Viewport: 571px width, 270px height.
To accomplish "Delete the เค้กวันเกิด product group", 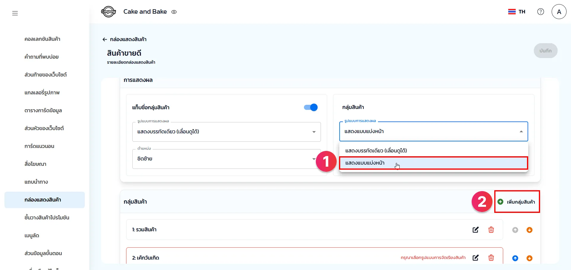I will pos(491,258).
